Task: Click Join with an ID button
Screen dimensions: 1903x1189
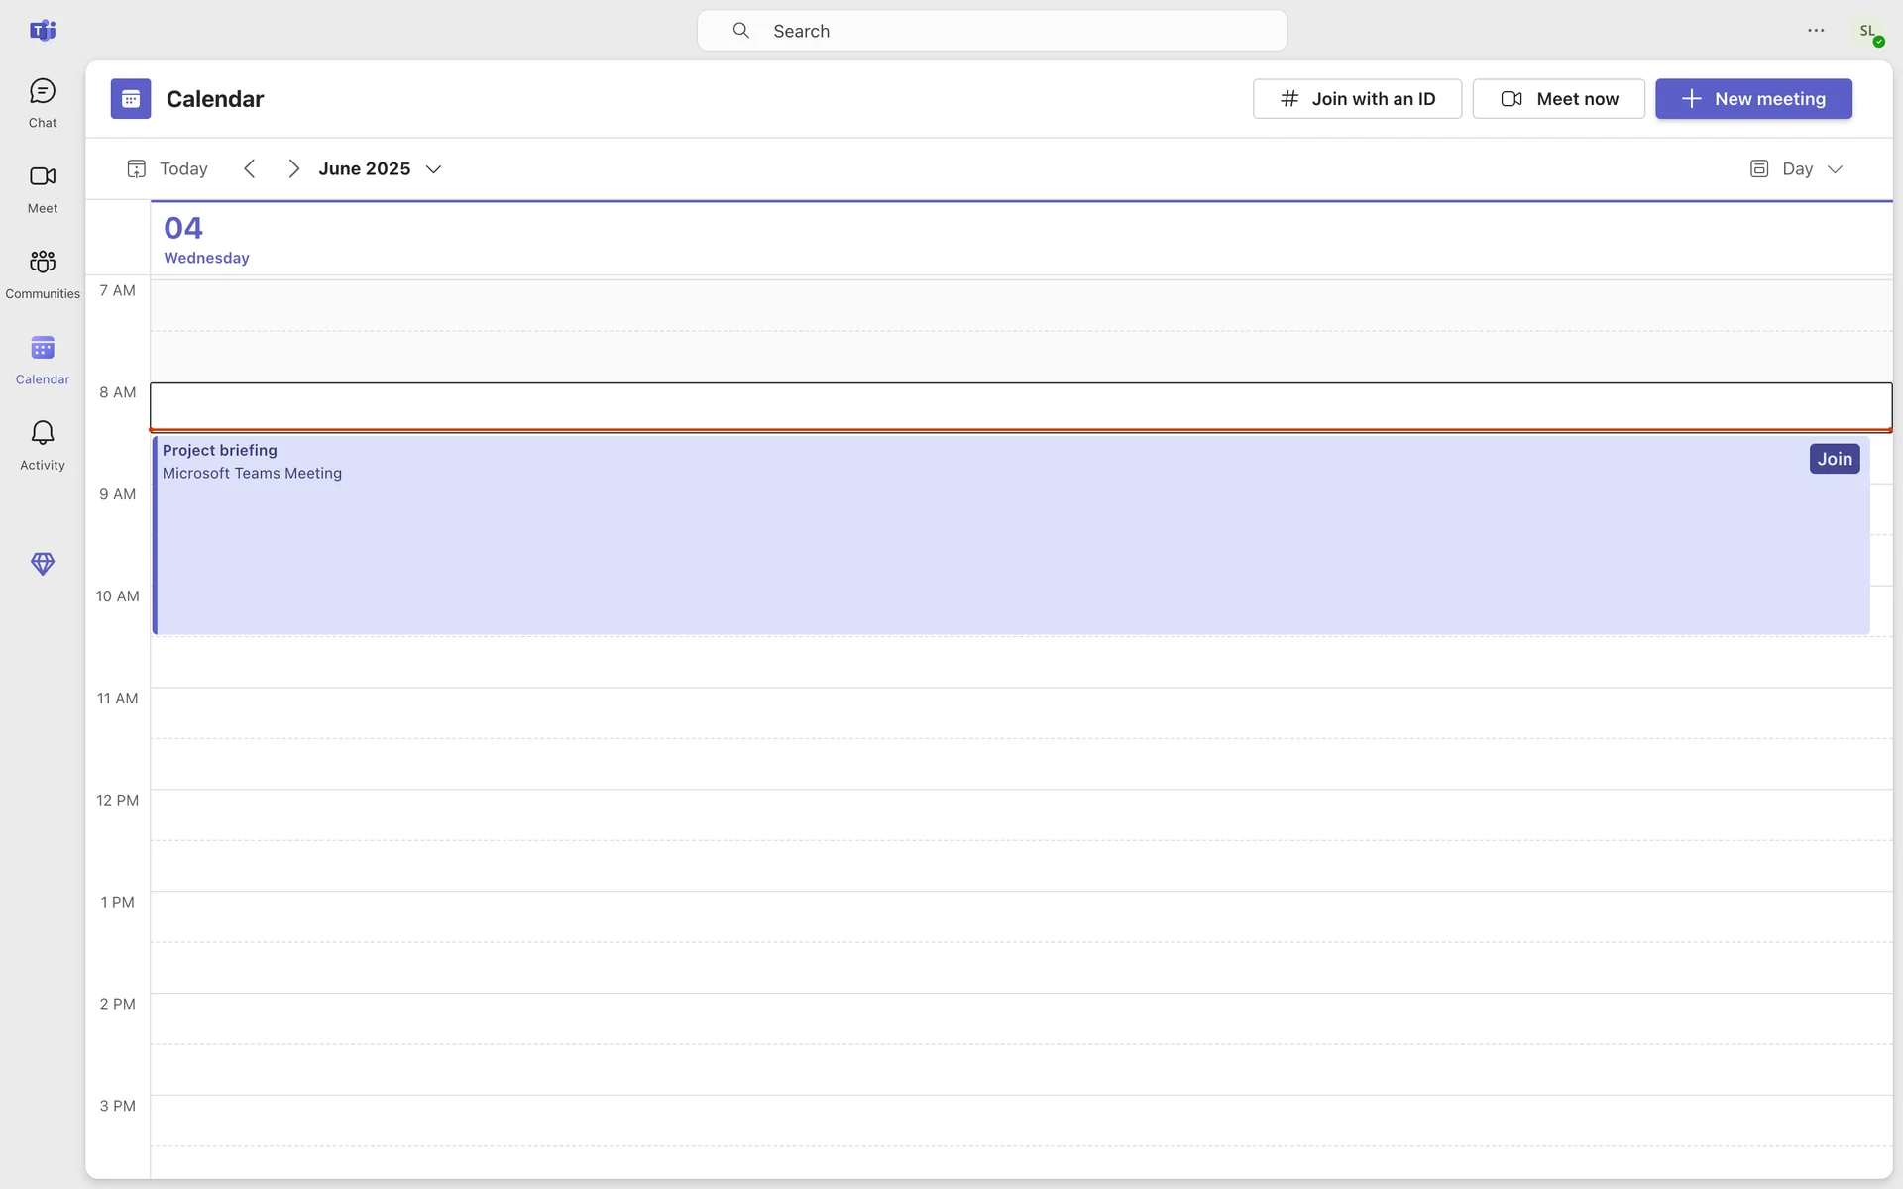Action: pyautogui.click(x=1357, y=99)
